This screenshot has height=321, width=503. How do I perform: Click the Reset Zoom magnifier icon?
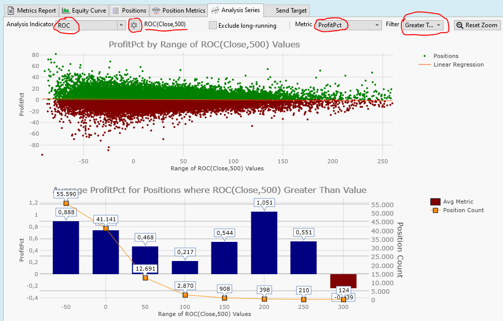click(460, 25)
